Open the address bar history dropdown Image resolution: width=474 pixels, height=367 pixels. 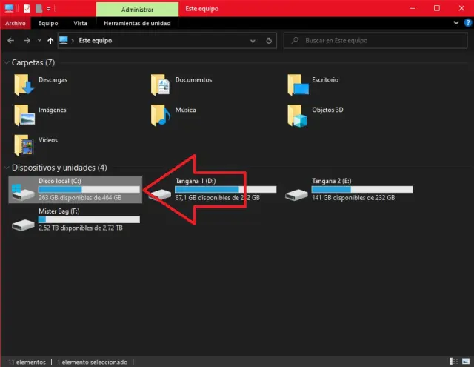point(254,40)
